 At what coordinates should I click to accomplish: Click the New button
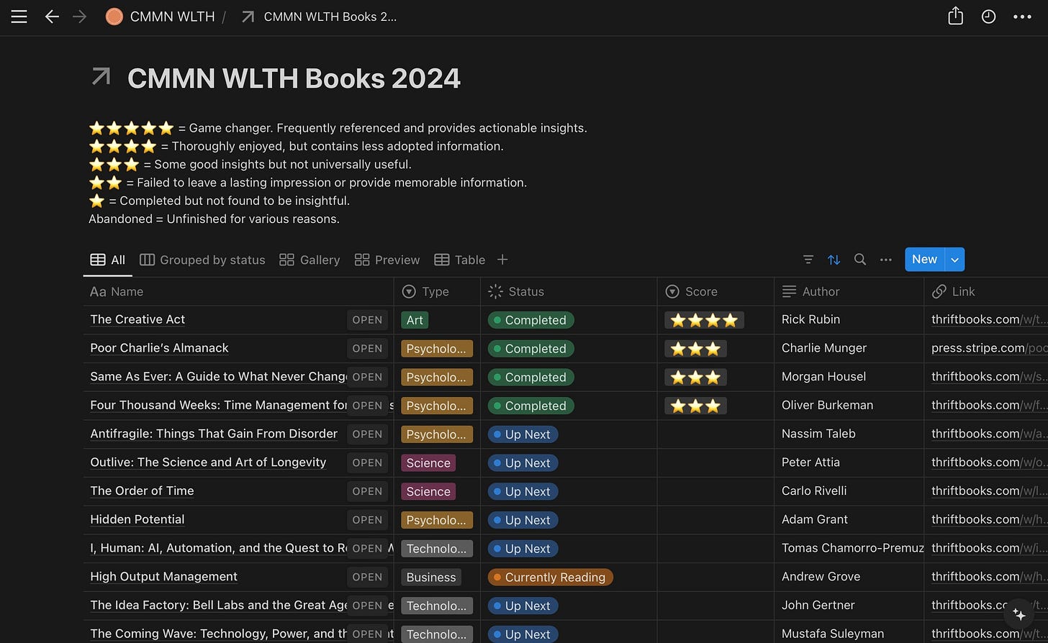[924, 260]
